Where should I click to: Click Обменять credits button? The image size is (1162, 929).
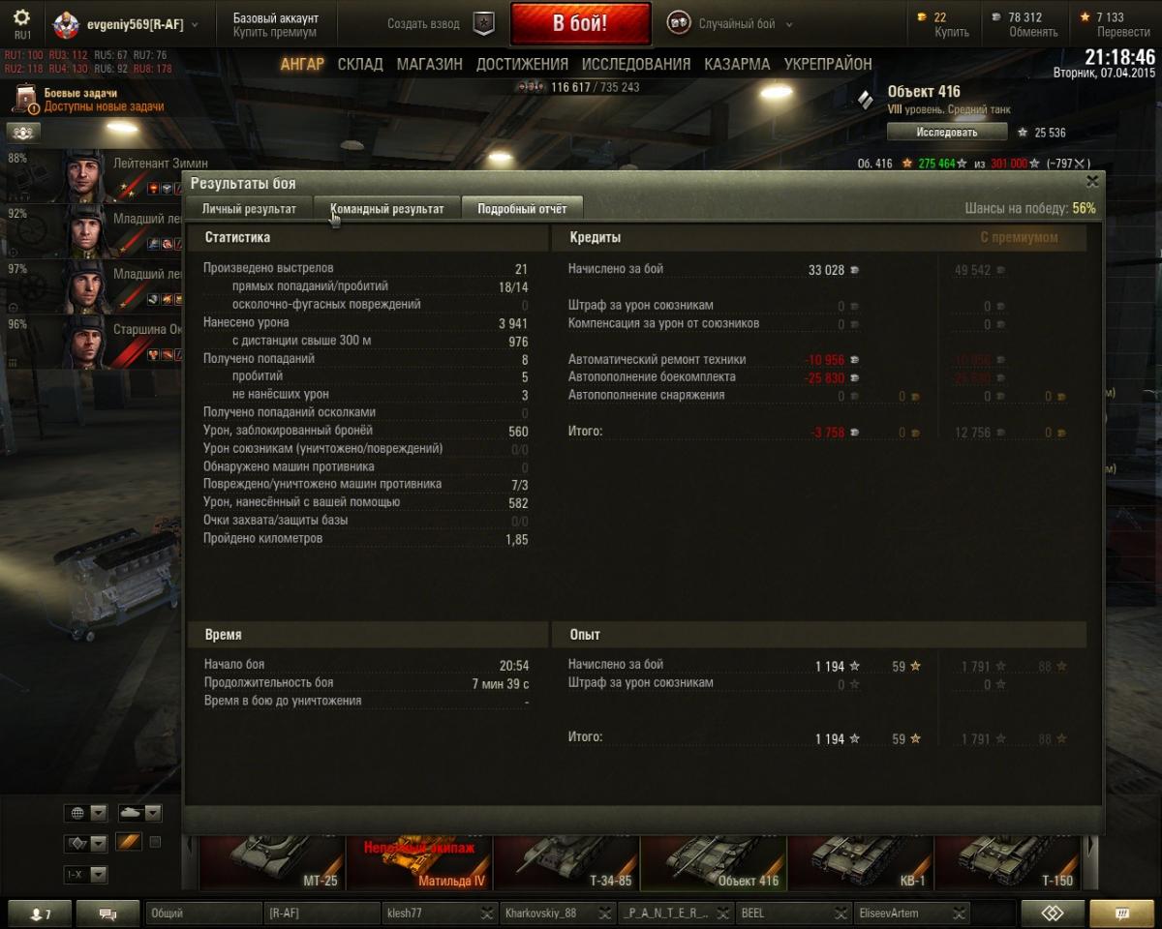pos(1033,32)
